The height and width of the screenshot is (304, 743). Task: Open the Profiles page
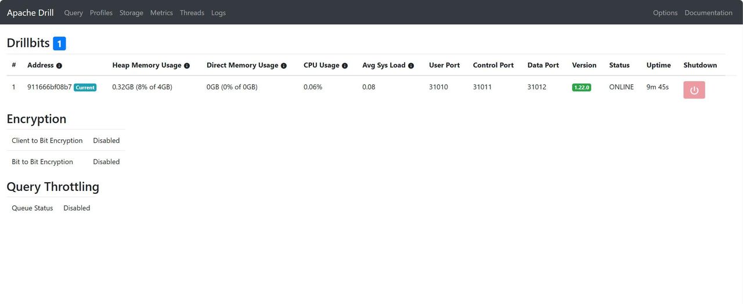coord(101,13)
